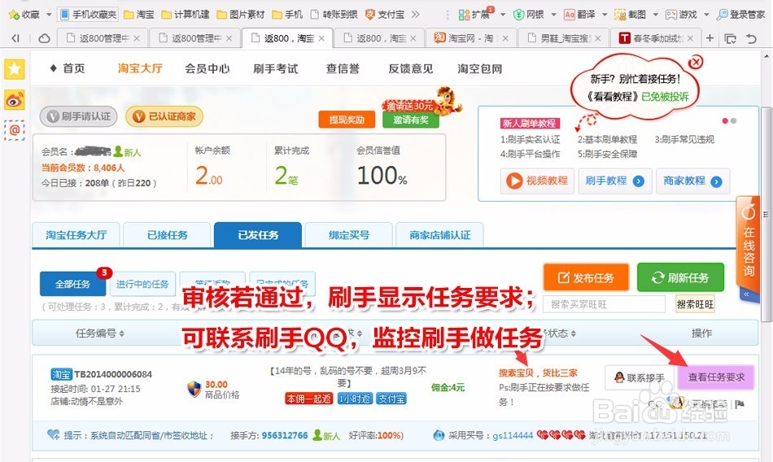The height and width of the screenshot is (462, 773).
Task: Open the 支付宝 bookmark
Action: 385,15
